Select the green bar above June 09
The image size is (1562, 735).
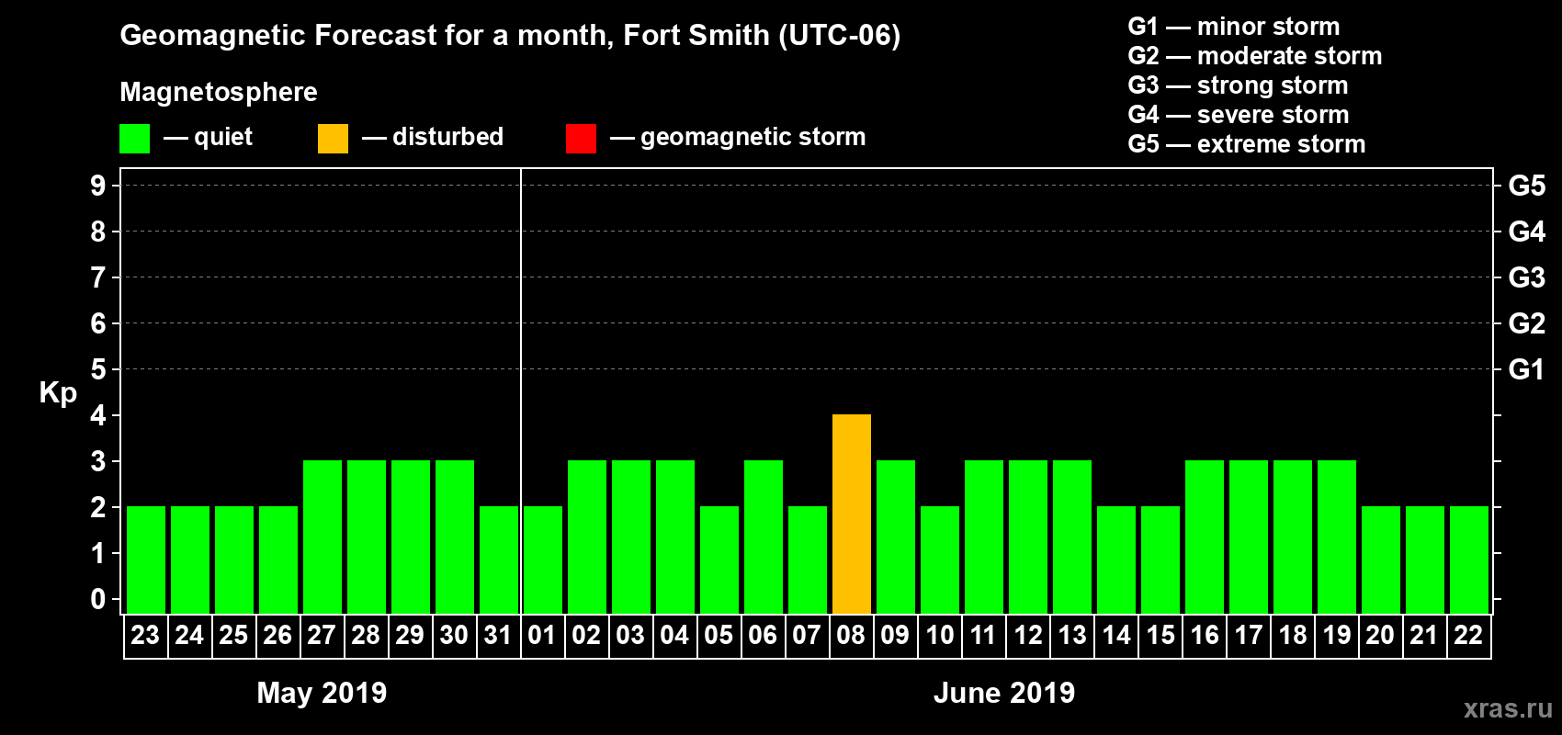[896, 537]
